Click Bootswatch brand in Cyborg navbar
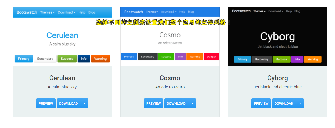Screen dimensions: 335x128 click(x=241, y=11)
